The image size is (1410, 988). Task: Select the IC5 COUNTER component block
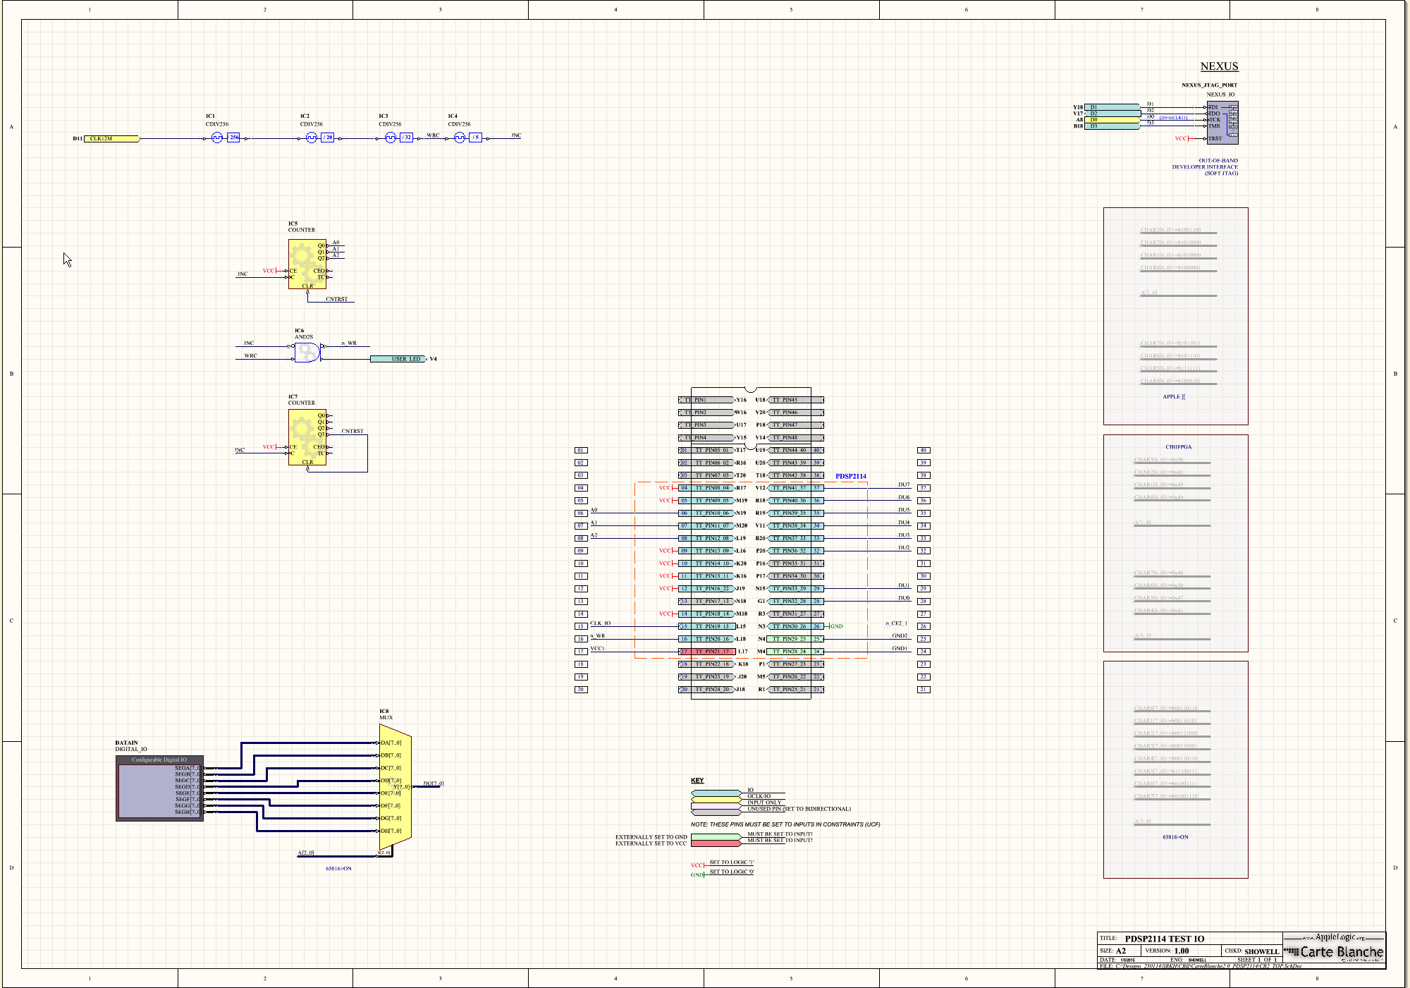pyautogui.click(x=307, y=264)
